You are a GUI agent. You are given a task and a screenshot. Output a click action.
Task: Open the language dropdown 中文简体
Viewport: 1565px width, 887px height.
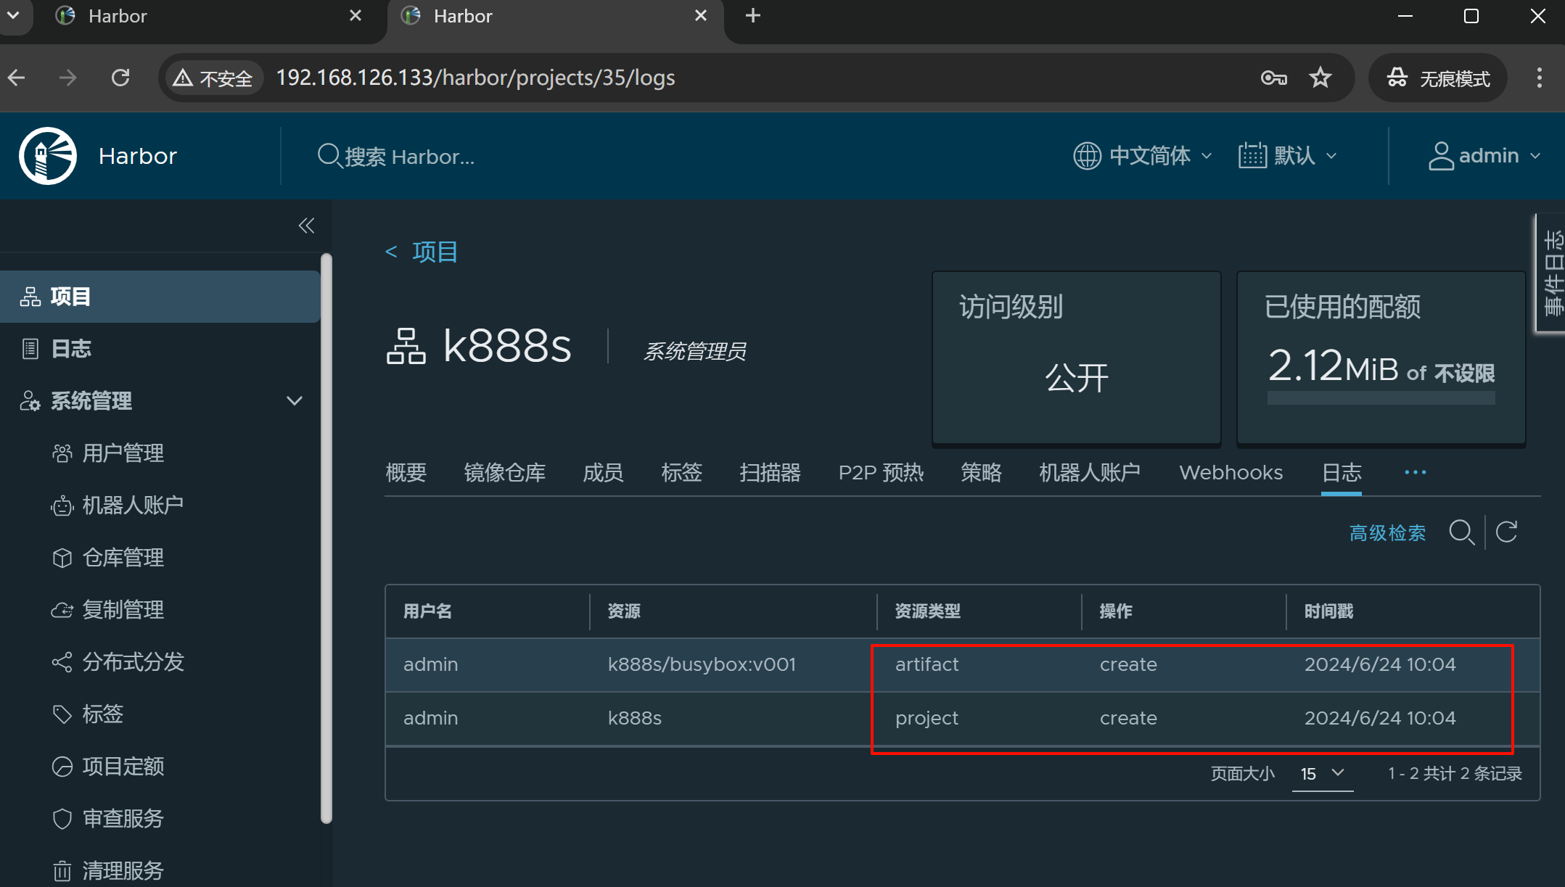pos(1143,156)
